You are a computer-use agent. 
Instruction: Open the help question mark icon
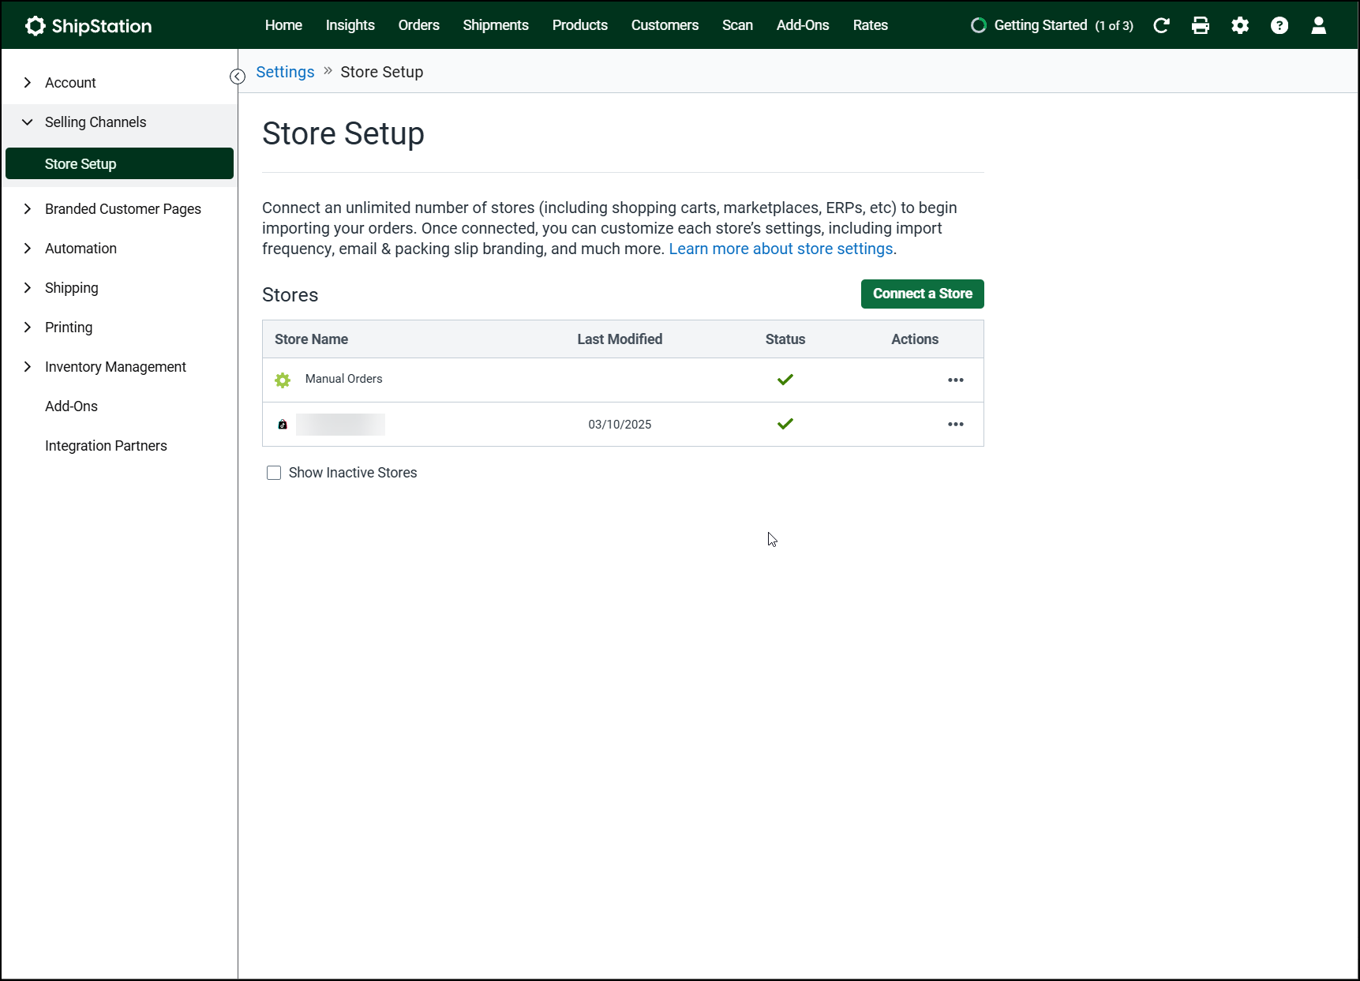tap(1279, 25)
